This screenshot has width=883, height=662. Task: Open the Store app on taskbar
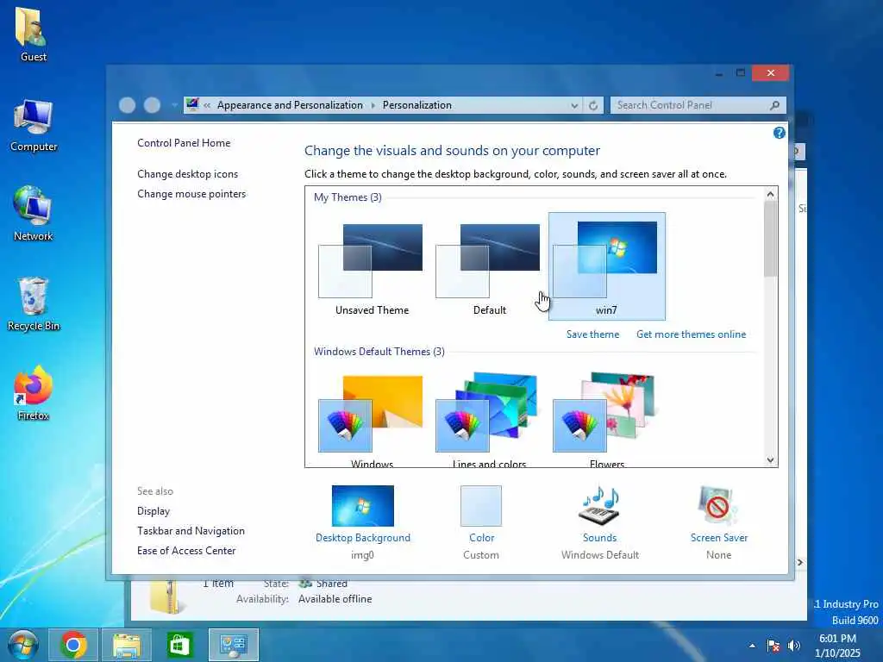(x=179, y=645)
